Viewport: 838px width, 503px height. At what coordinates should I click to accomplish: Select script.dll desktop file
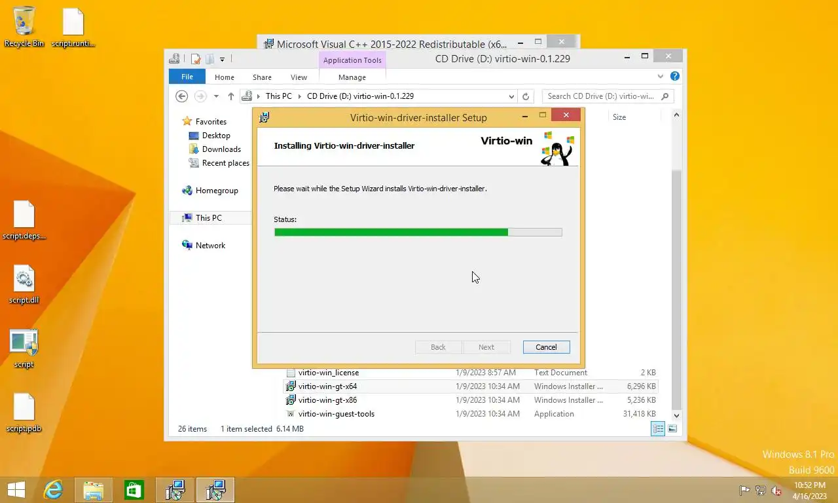click(24, 284)
